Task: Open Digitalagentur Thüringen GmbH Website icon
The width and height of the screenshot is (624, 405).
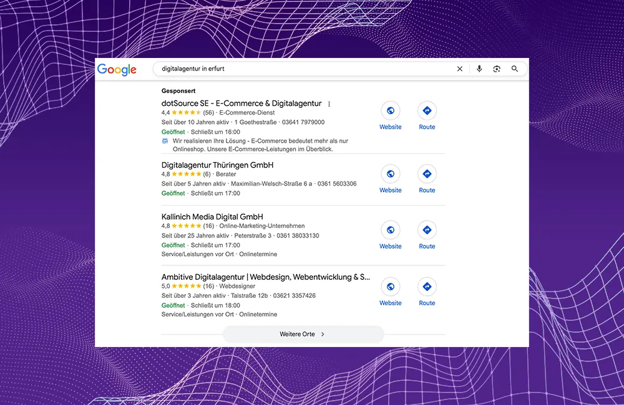Action: [x=391, y=174]
